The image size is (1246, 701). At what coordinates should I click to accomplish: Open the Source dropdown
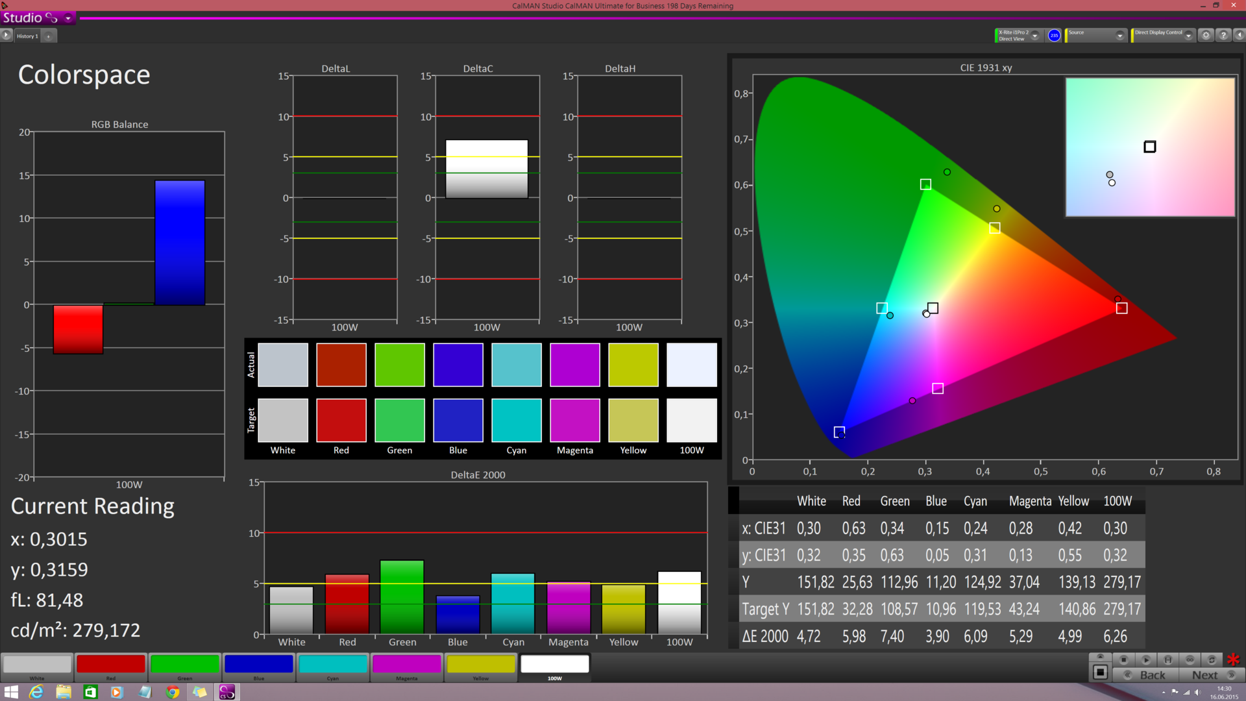pos(1119,36)
